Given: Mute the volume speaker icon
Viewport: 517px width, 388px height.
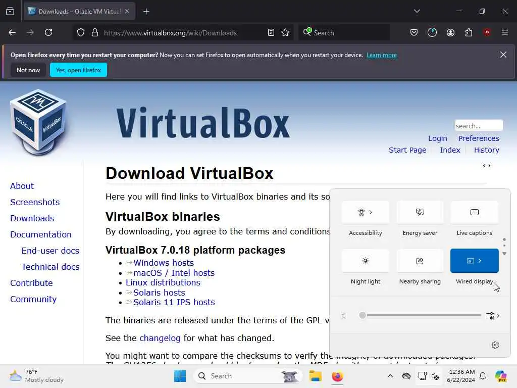Looking at the screenshot, I should pos(344,316).
